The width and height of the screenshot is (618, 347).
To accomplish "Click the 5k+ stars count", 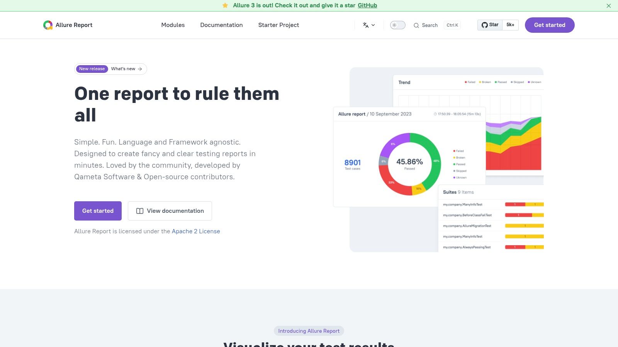I will (x=511, y=25).
